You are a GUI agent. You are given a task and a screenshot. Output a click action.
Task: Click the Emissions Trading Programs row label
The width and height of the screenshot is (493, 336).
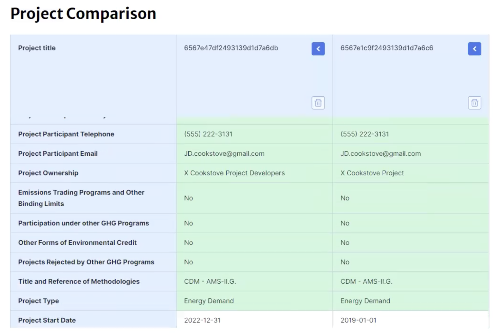point(81,198)
